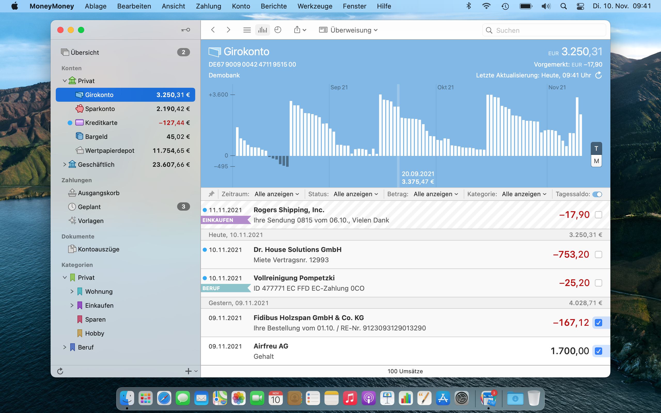Switch to the transaction list view icon
Viewport: 661px width, 413px height.
[247, 30]
